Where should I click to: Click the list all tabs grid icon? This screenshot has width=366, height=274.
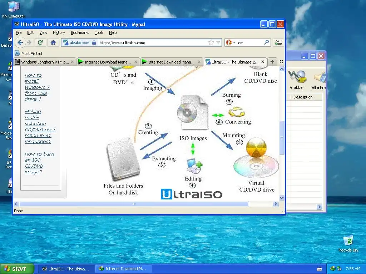click(x=281, y=62)
